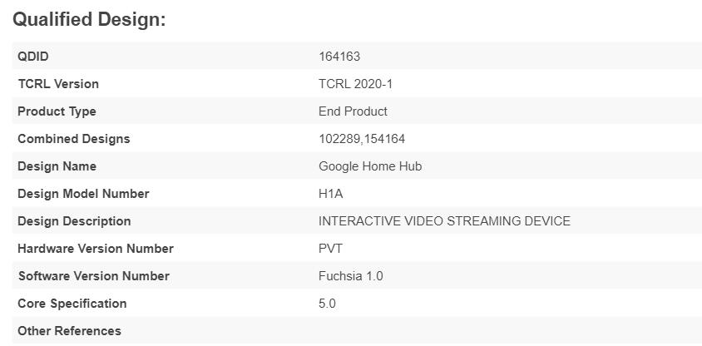Click the Core Specification value 5.0
Screen dimensions: 702x346
pos(327,304)
